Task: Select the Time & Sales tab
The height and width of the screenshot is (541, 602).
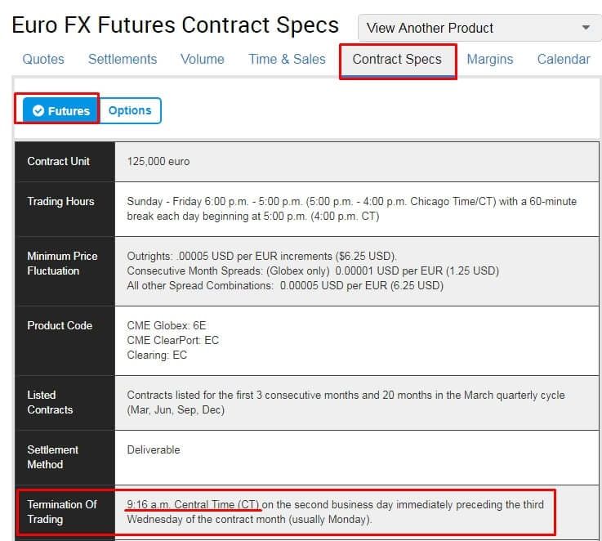Action: [287, 59]
